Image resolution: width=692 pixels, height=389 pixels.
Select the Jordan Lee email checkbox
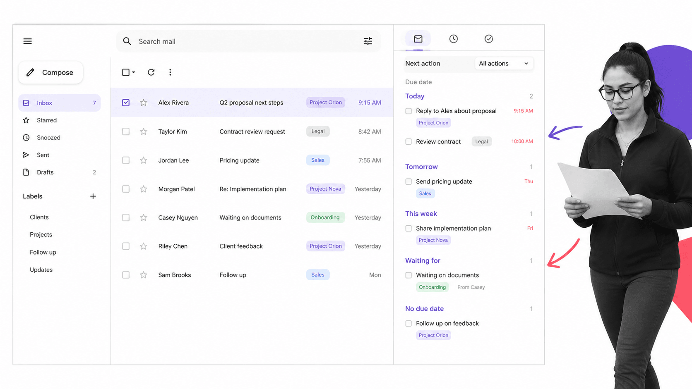[126, 160]
